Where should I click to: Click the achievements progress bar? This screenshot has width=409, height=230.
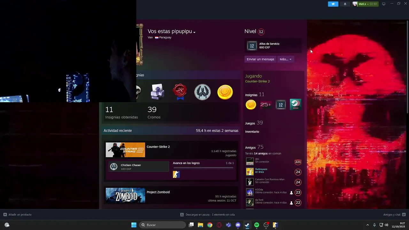click(x=203, y=168)
